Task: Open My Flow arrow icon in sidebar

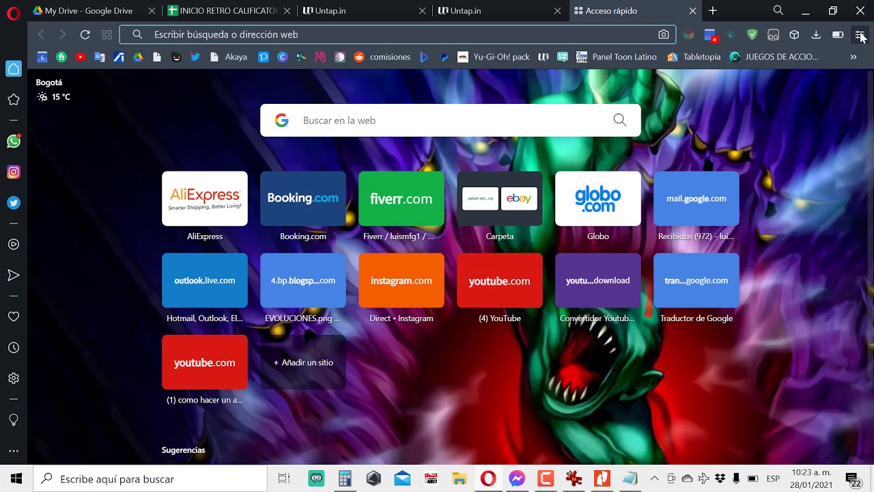Action: 14,275
